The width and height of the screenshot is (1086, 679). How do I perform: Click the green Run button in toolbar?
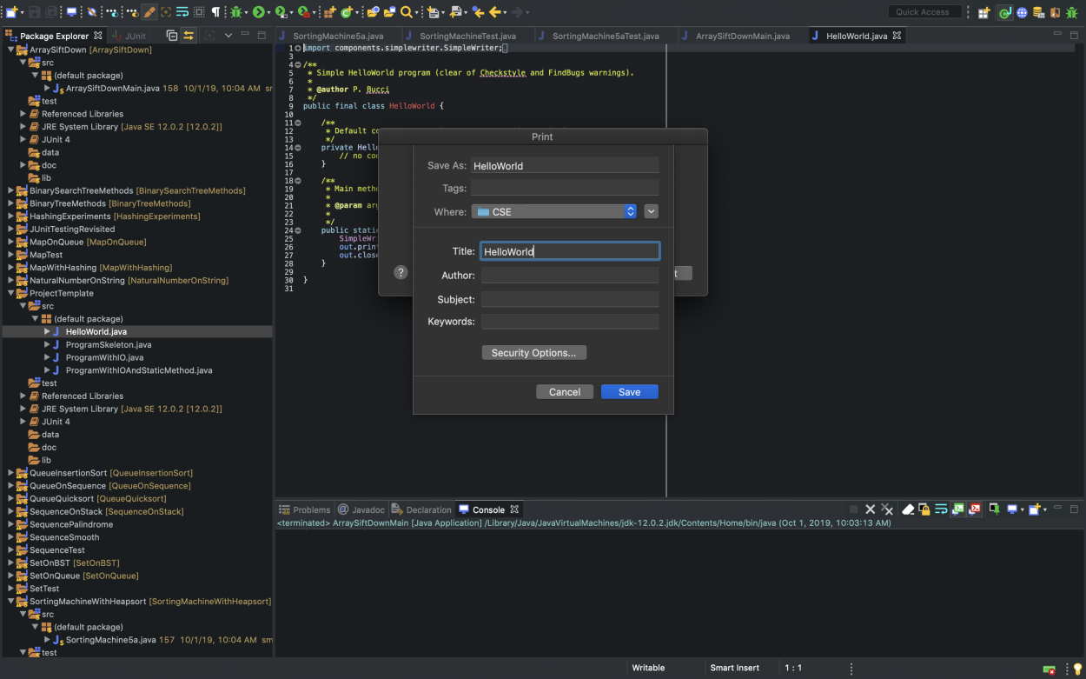click(x=258, y=12)
